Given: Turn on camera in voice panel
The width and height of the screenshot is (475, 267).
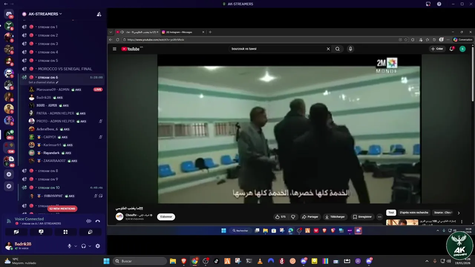Looking at the screenshot, I should click(16, 232).
